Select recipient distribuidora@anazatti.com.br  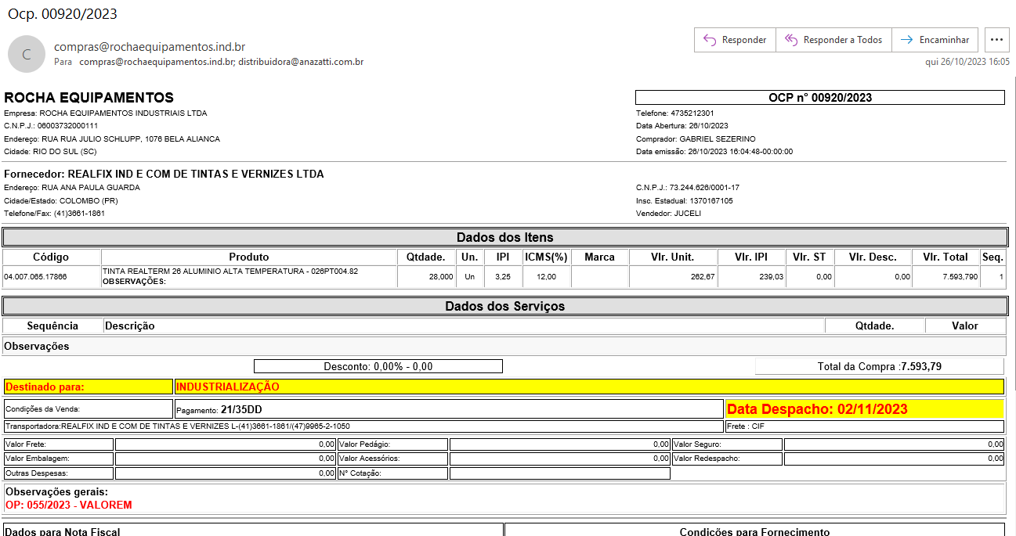coord(301,62)
